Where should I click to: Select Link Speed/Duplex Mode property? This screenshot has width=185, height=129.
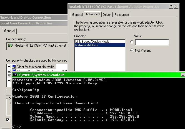click(100, 41)
